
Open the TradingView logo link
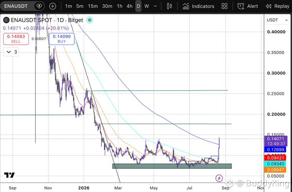[9, 175]
